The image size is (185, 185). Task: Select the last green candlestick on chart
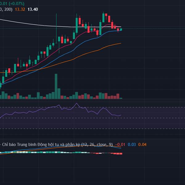[121, 30]
